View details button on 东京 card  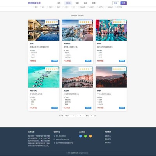coord(122,61)
